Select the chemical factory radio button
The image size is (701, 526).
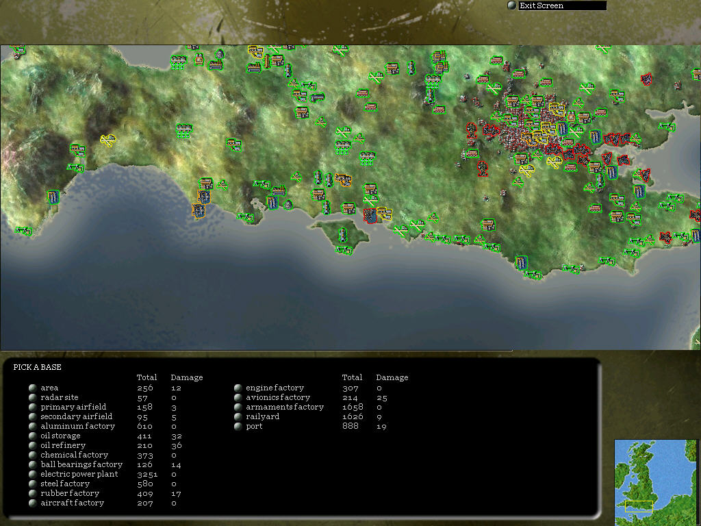pos(33,455)
